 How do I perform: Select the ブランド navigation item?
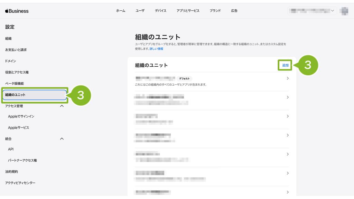pyautogui.click(x=215, y=11)
